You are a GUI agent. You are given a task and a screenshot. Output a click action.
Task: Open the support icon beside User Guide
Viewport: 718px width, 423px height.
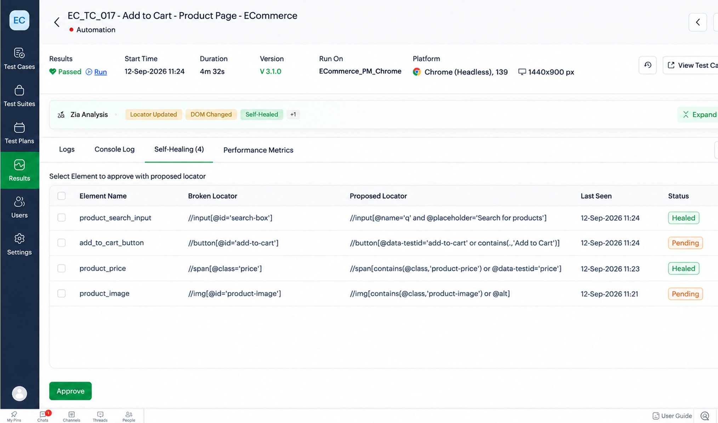point(705,416)
